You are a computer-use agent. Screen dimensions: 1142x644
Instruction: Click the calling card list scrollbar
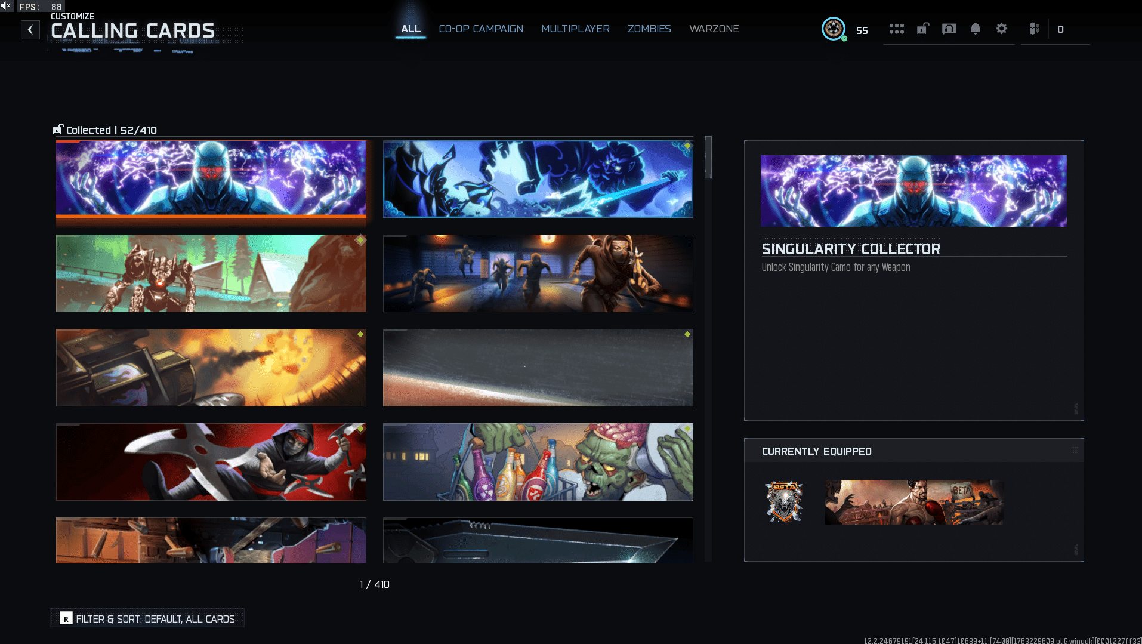coord(708,158)
